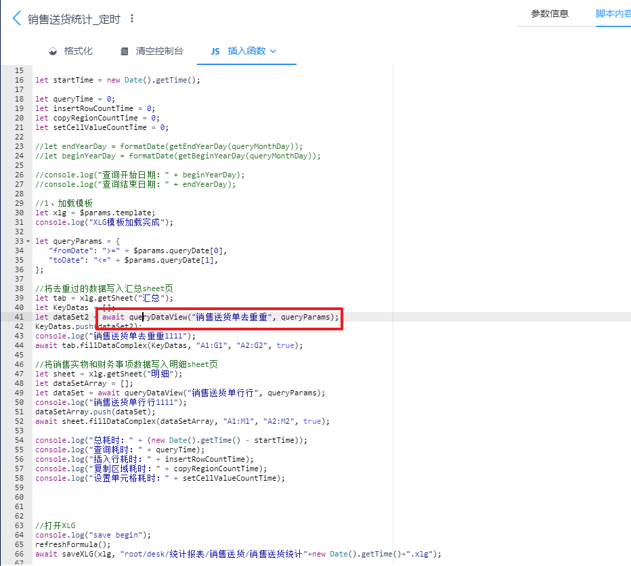This screenshot has width=631, height=566.
Task: Click line 'let dataSetArray = [];'
Action: (84, 383)
